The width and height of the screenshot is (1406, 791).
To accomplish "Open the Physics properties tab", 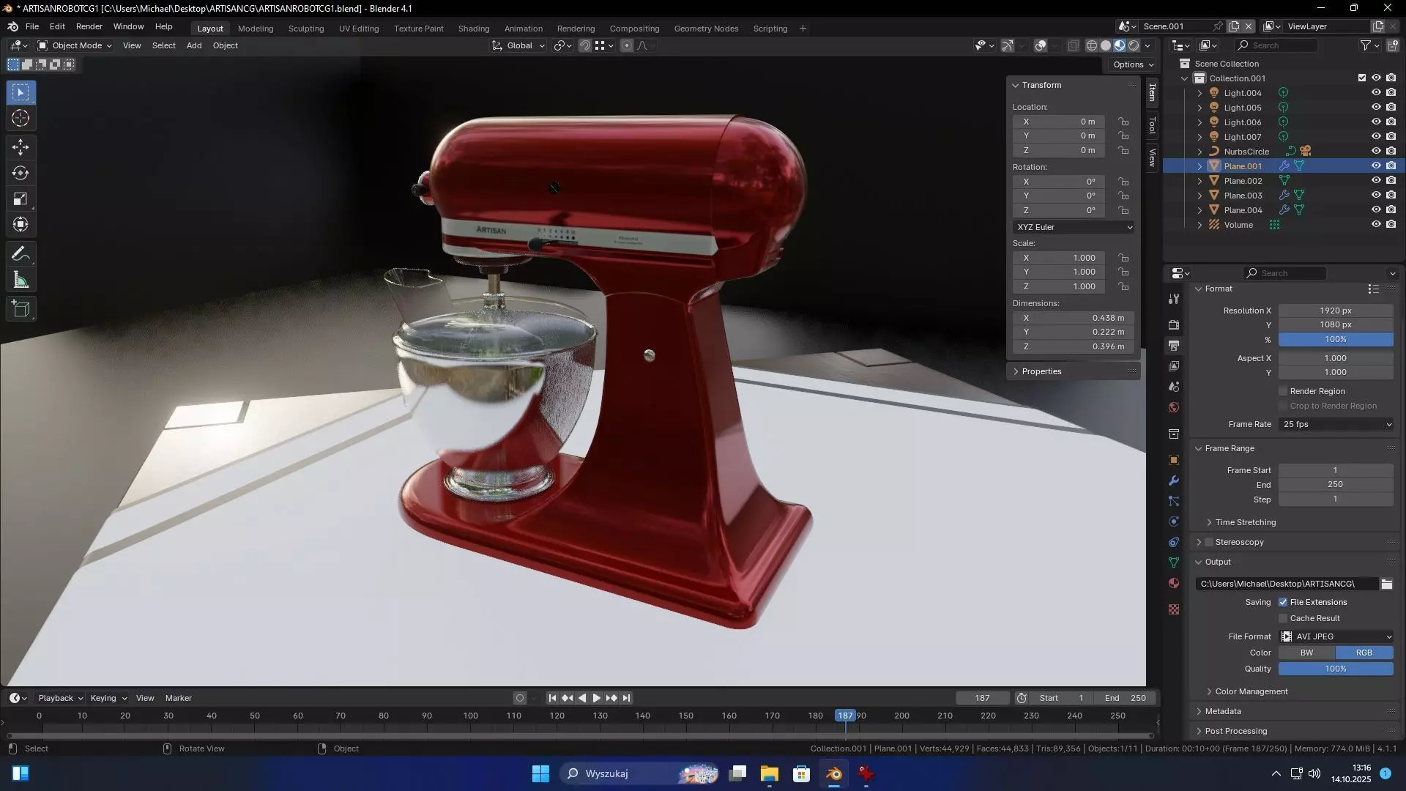I will (1174, 521).
